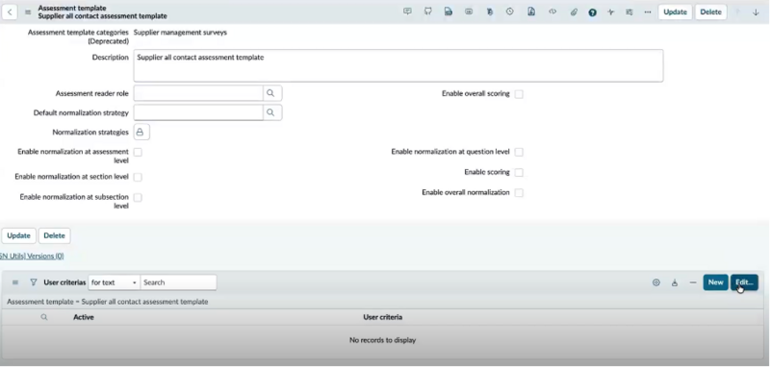
Task: Click the activity pulse icon in header
Action: pos(611,12)
